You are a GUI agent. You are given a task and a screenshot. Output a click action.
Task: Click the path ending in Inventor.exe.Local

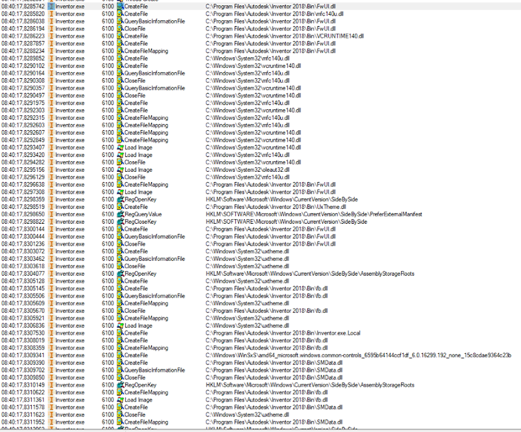283,332
